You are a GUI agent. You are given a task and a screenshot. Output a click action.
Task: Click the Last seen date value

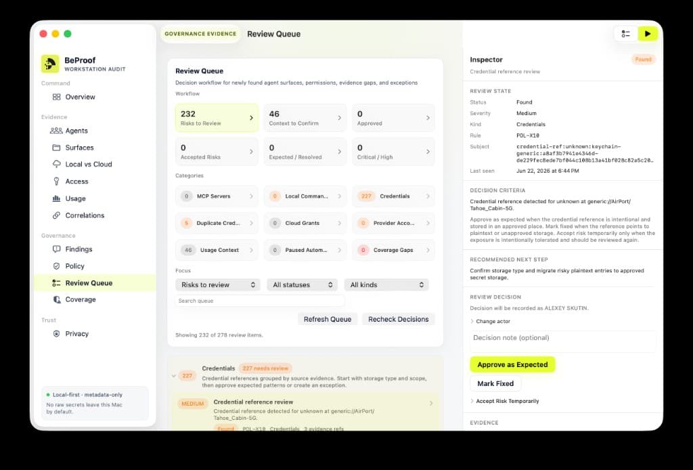point(547,171)
